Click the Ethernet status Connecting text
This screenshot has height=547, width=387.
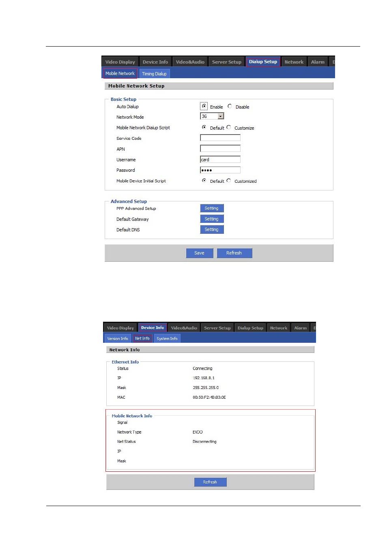coord(202,368)
